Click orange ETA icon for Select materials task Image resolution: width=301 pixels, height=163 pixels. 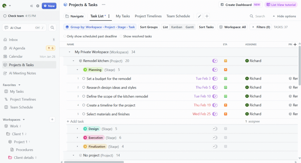(x=225, y=114)
